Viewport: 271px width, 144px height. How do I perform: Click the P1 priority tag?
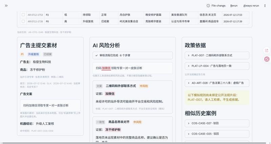(x=22, y=54)
